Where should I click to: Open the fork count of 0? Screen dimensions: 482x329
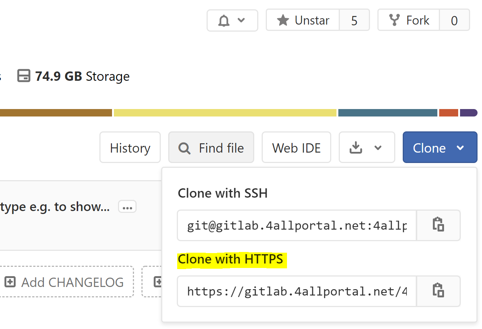[454, 20]
